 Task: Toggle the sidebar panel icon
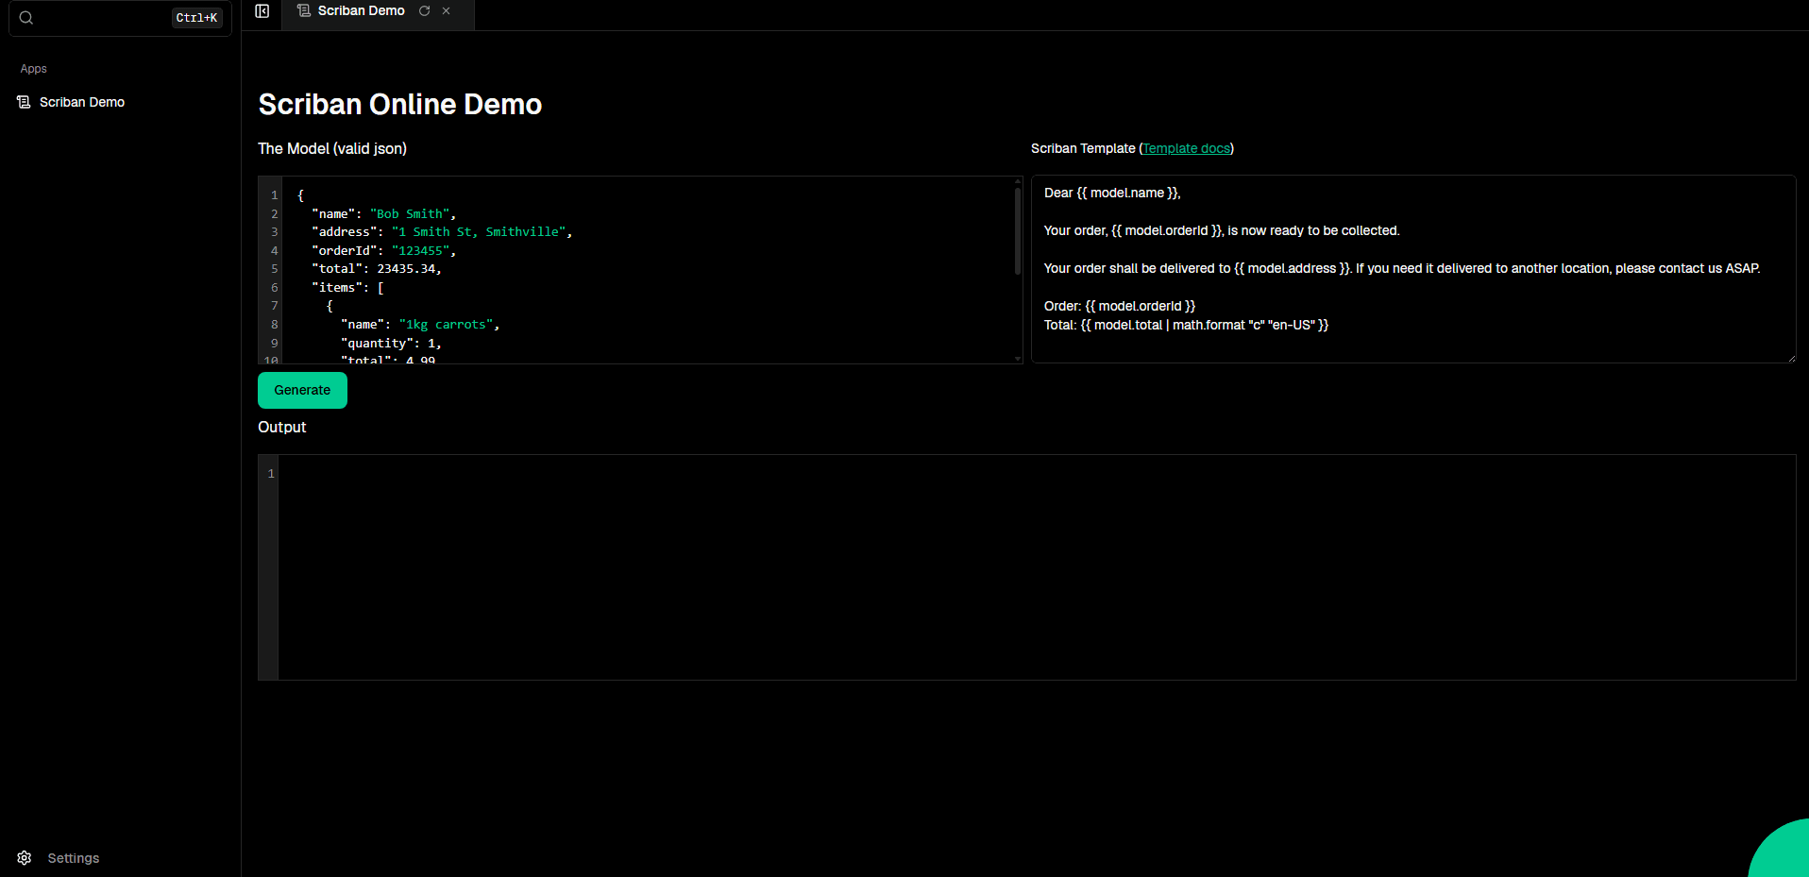[262, 11]
